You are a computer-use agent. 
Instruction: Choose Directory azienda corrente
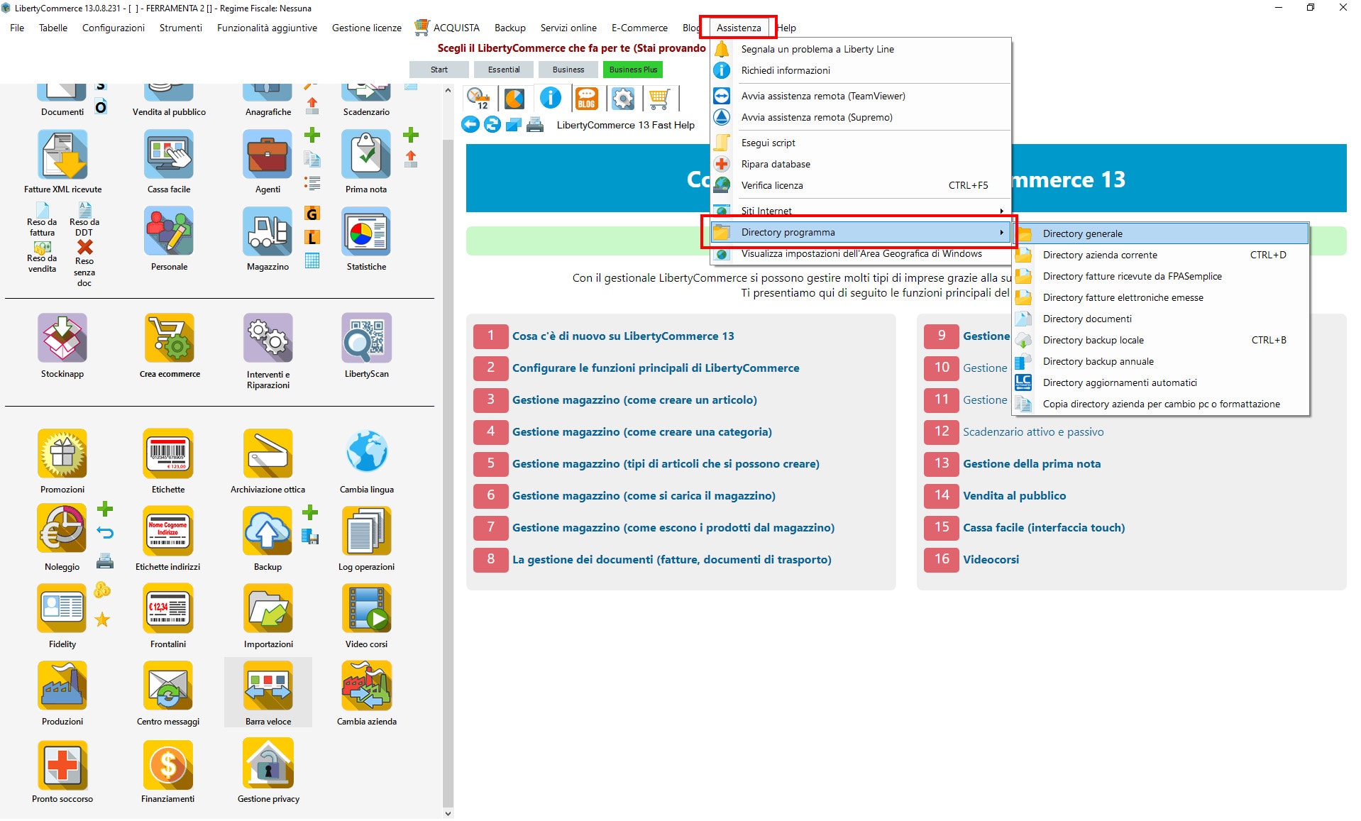point(1161,255)
